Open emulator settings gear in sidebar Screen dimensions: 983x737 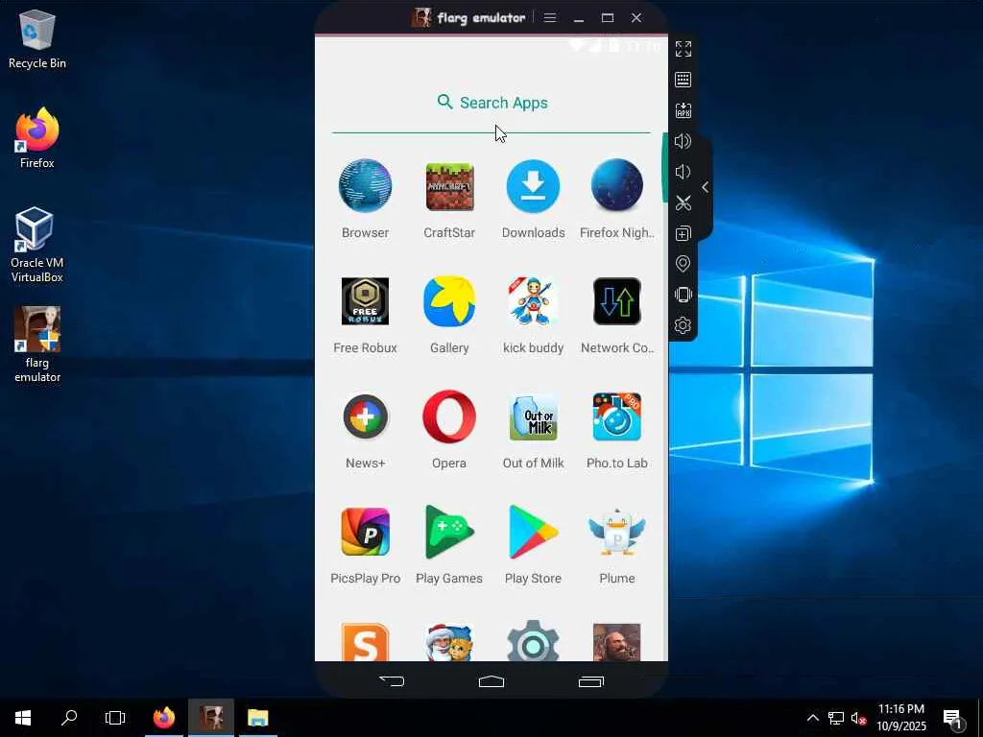coord(683,325)
